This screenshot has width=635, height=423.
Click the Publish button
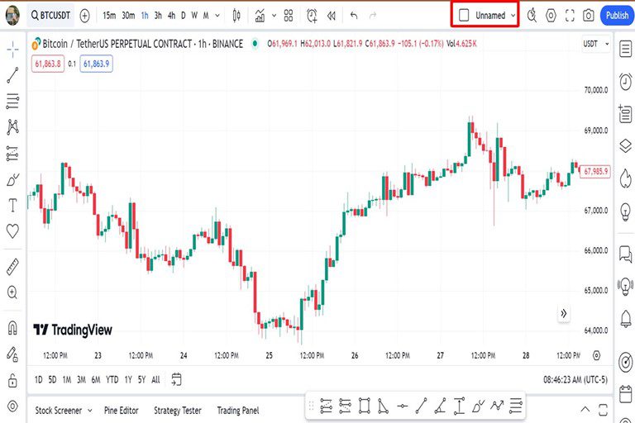[x=617, y=16]
